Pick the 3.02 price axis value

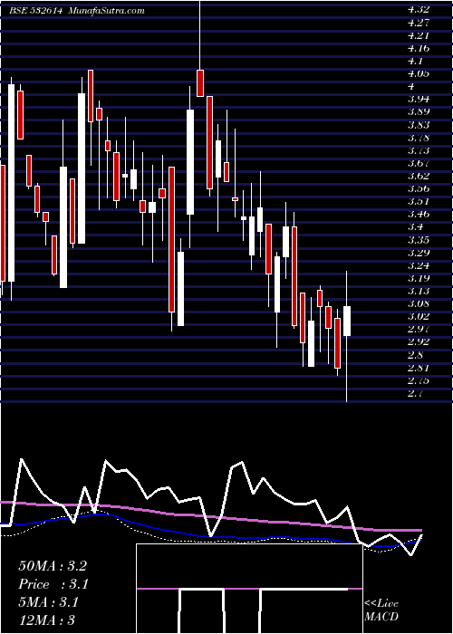pyautogui.click(x=419, y=317)
